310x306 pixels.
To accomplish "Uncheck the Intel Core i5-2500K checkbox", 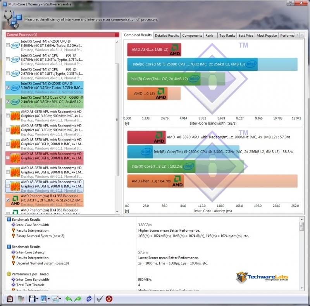I will click(8, 88).
